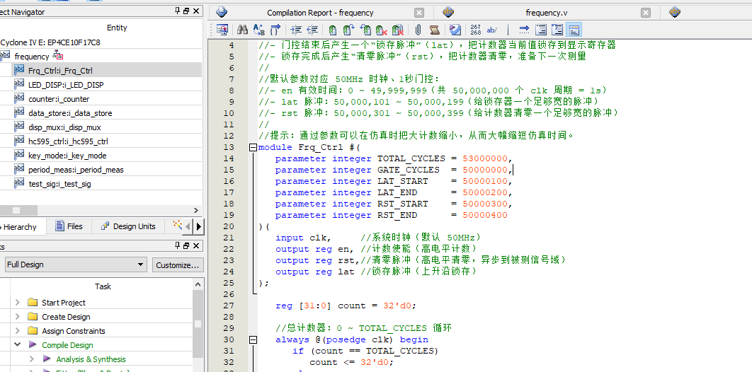The height and width of the screenshot is (372, 752).
Task: Collapse the always block code fold
Action: click(253, 340)
